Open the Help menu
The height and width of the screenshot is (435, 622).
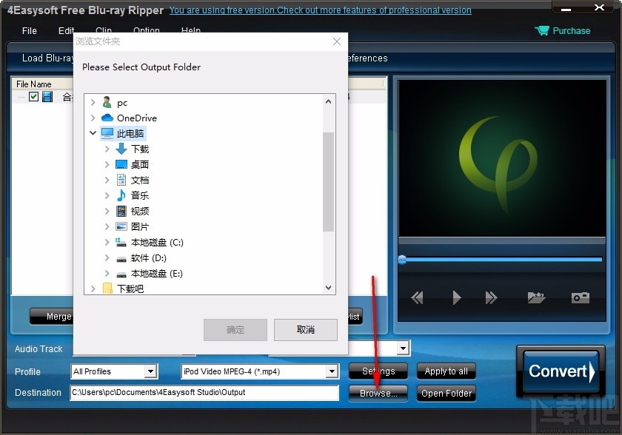(190, 31)
